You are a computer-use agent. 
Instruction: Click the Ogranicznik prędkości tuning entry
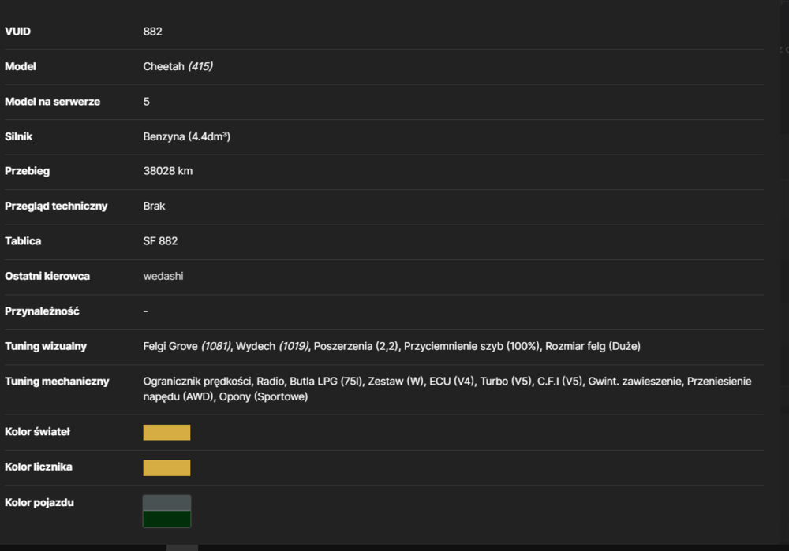(196, 381)
